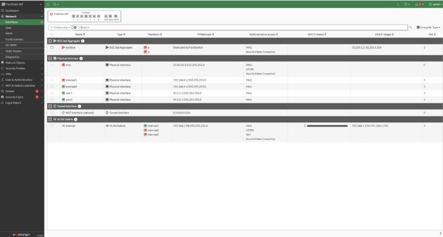The height and width of the screenshot is (237, 443).
Task: Sort table by Name column header
Action: click(x=80, y=34)
